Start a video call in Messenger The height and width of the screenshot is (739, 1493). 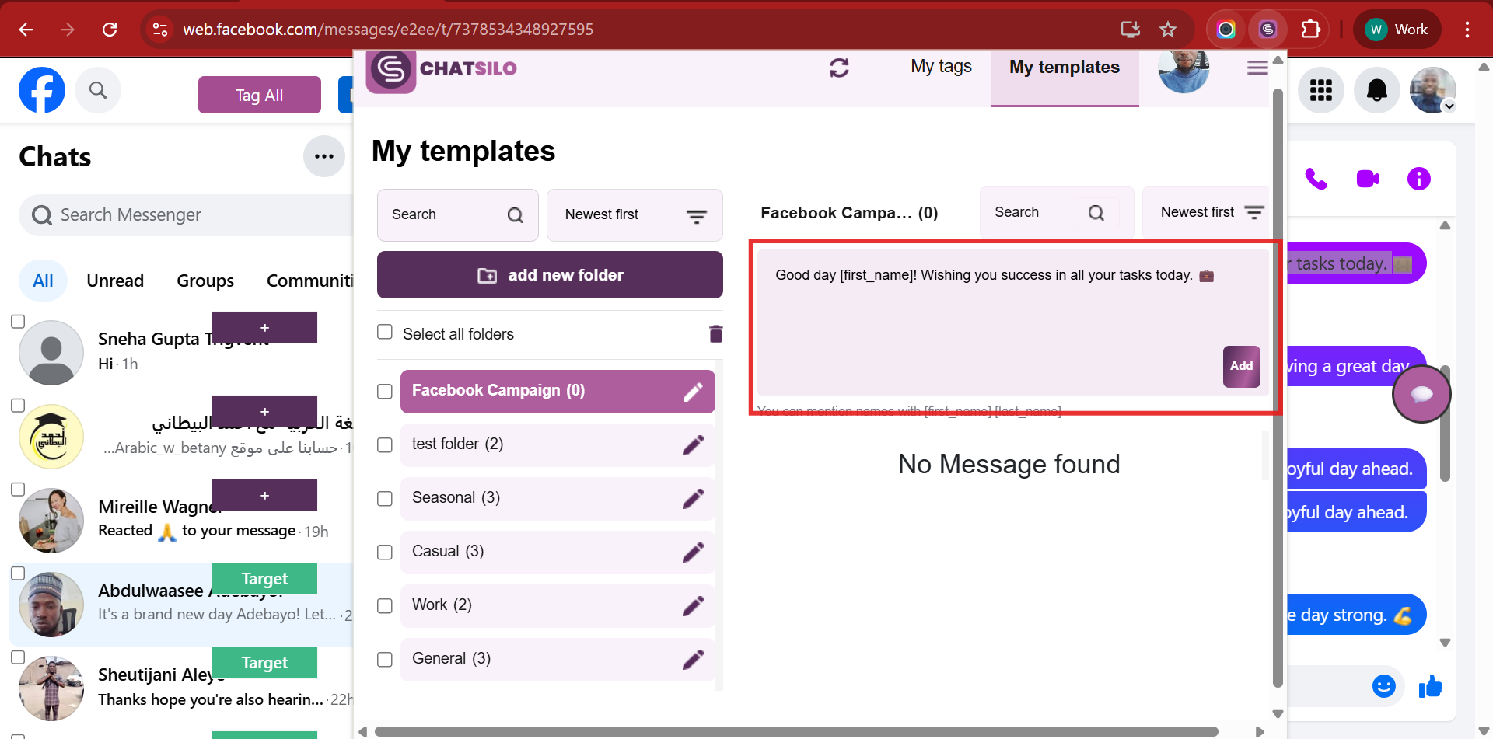coord(1368,179)
